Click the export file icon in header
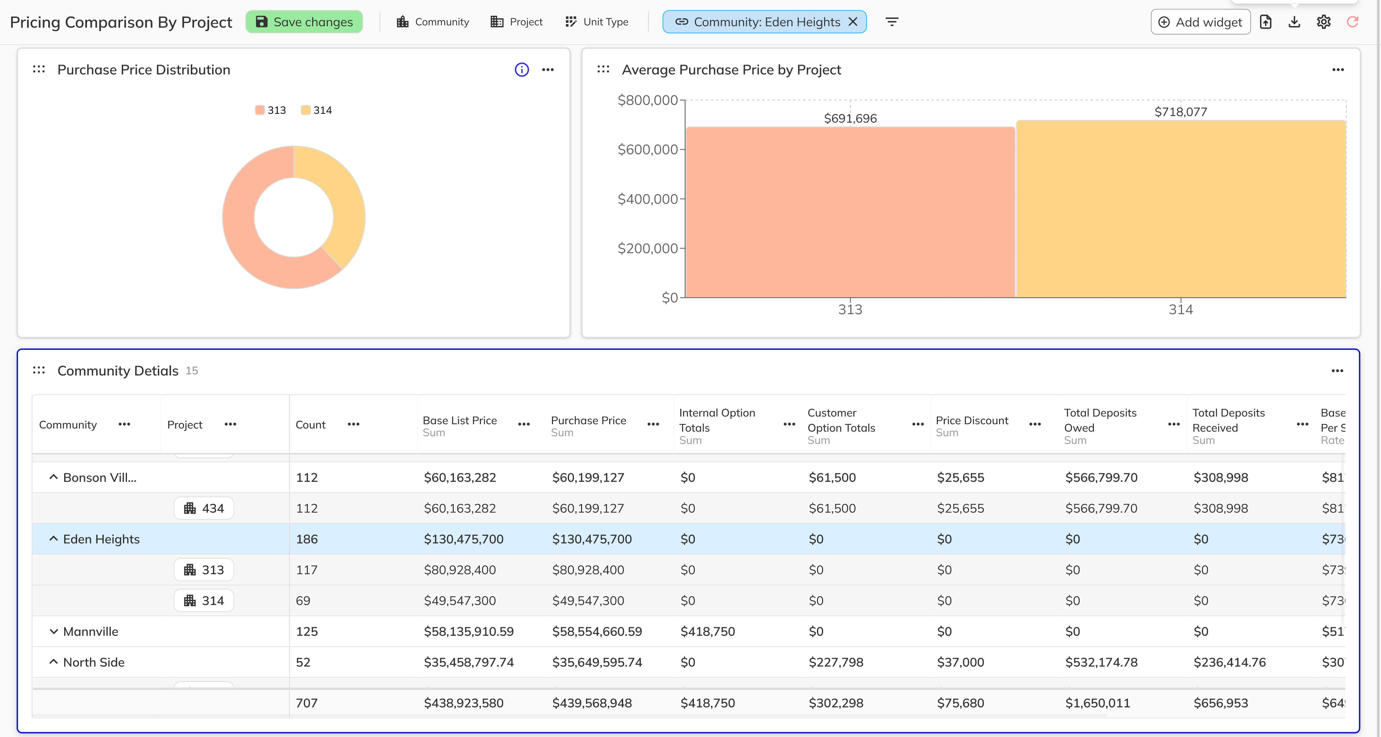The width and height of the screenshot is (1381, 737). coord(1266,22)
